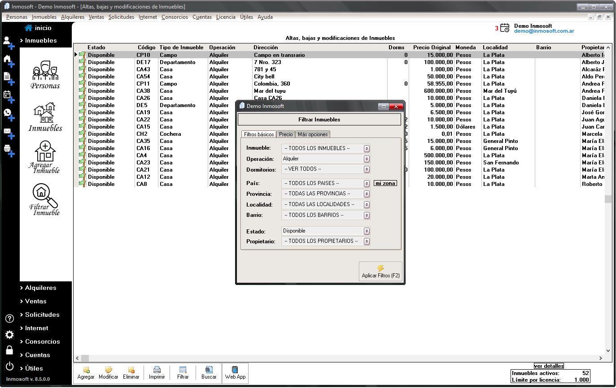Open the Inmuebles houses icon
The image size is (616, 388).
point(45,117)
